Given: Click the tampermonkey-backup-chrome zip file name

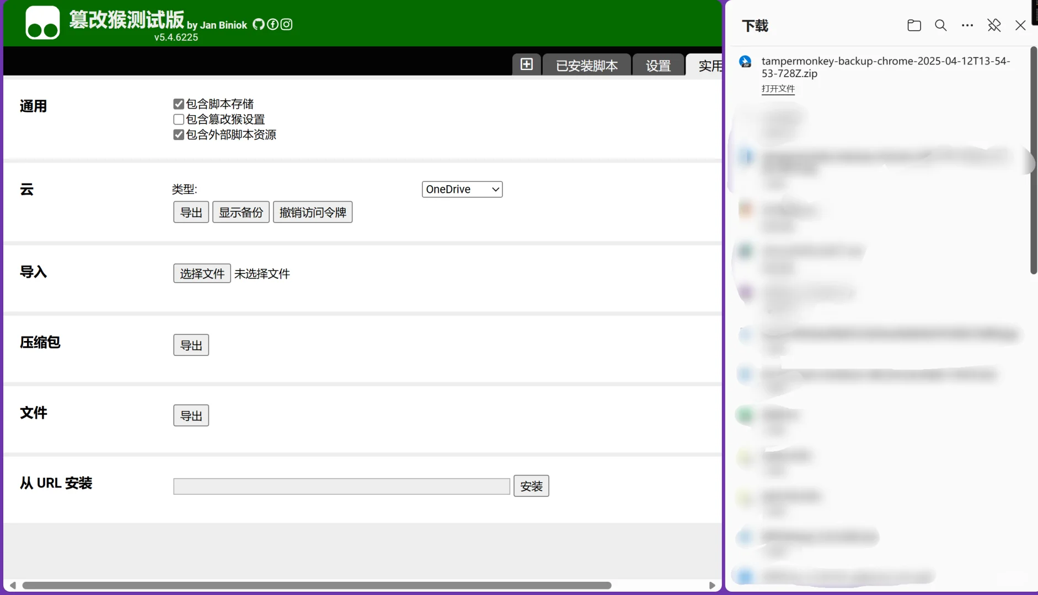Looking at the screenshot, I should [x=886, y=67].
